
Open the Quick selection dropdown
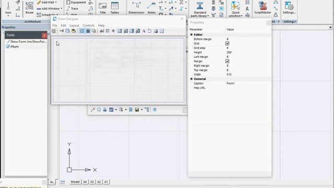click(x=242, y=16)
